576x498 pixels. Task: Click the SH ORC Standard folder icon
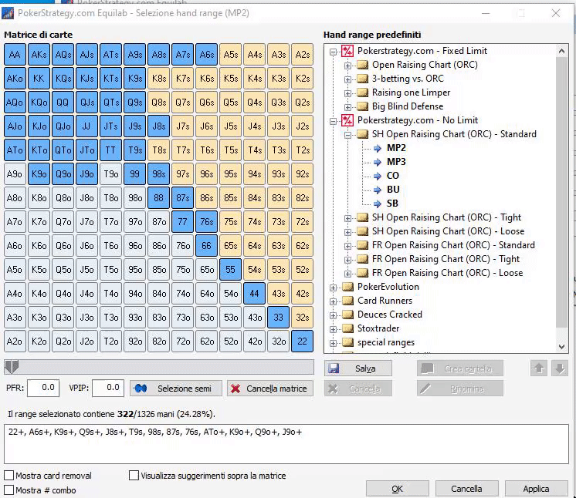coord(363,134)
